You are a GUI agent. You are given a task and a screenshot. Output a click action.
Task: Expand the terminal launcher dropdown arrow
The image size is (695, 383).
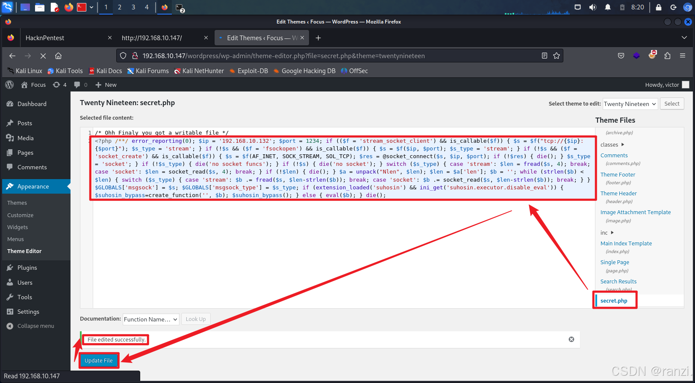[91, 7]
